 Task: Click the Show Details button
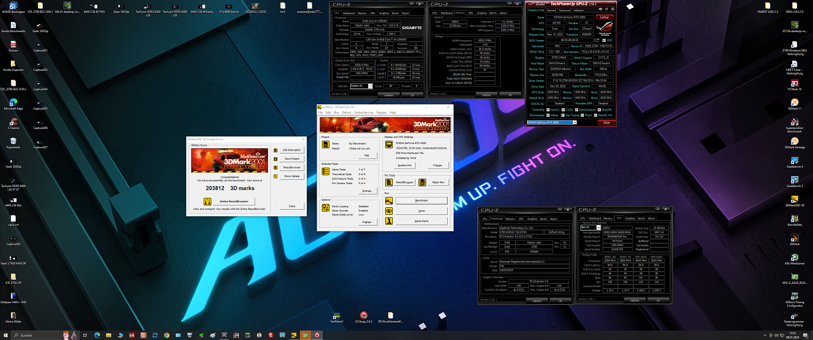pyautogui.click(x=292, y=176)
